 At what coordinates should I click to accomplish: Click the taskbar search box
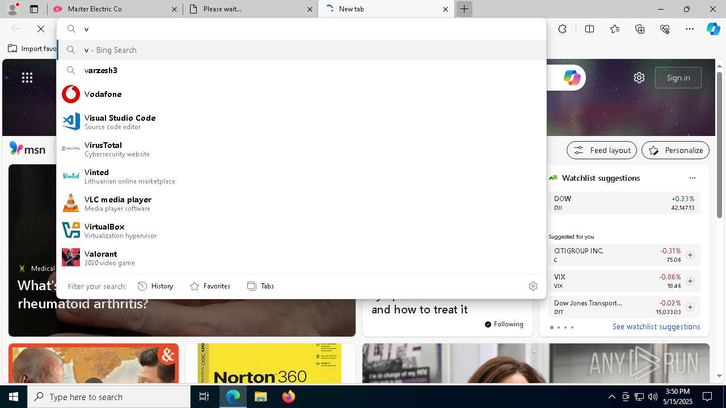coord(109,397)
